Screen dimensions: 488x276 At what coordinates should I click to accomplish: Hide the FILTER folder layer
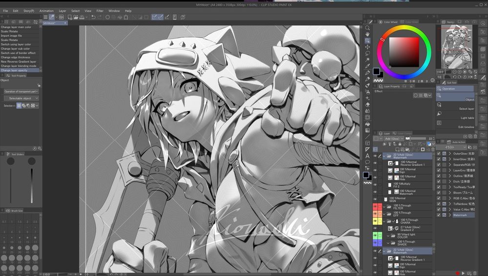click(x=375, y=207)
